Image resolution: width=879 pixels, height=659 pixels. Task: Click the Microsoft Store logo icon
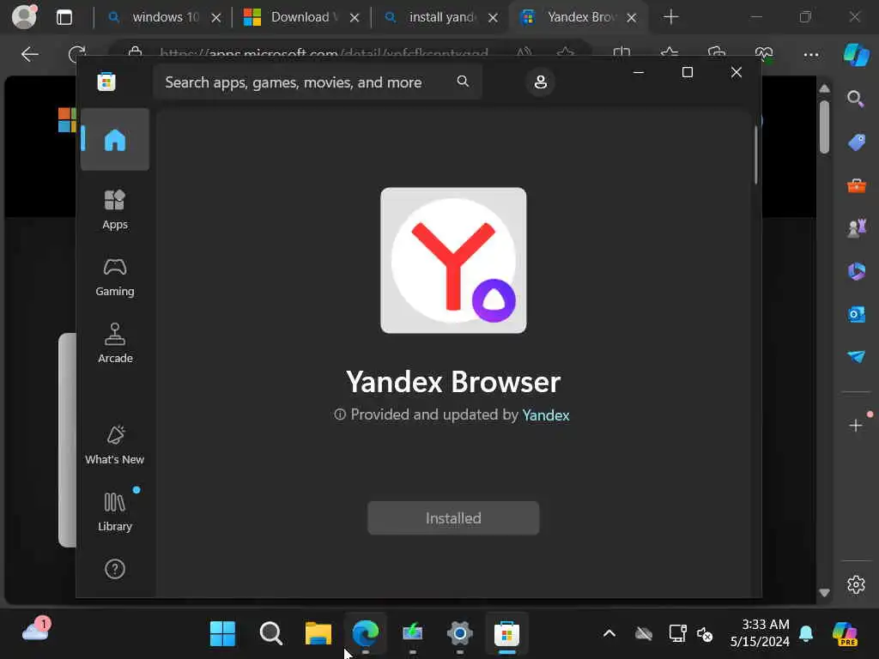pyautogui.click(x=106, y=82)
